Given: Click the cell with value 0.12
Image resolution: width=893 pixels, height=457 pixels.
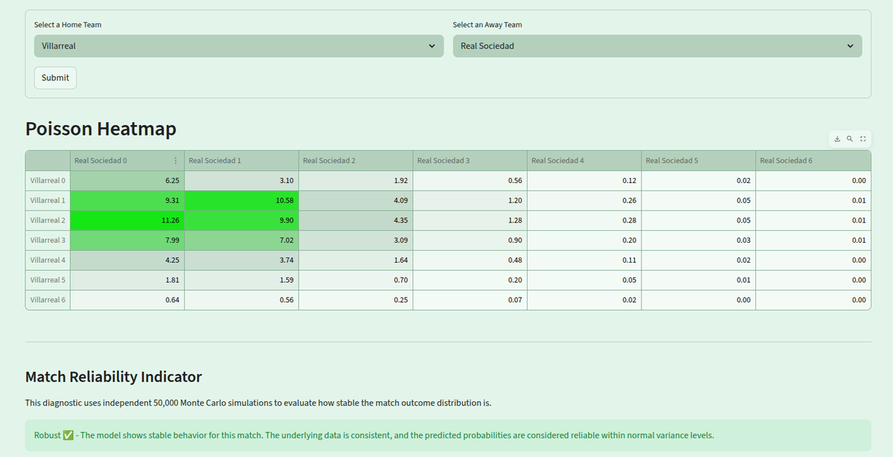Looking at the screenshot, I should 584,181.
